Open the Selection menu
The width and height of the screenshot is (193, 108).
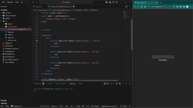(x=10, y=2)
